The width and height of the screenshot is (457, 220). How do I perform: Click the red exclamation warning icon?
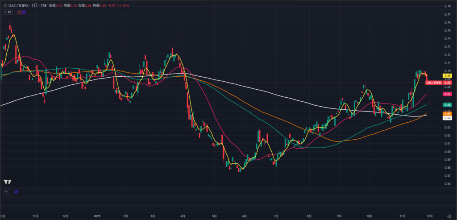pyautogui.click(x=19, y=12)
